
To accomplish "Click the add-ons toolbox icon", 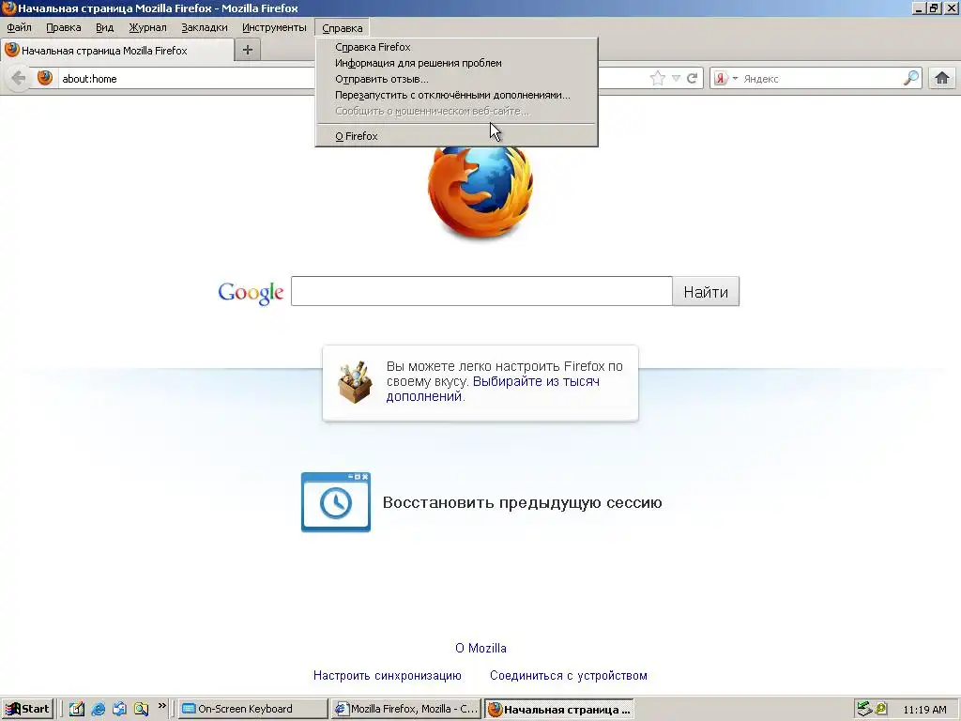I will 355,383.
